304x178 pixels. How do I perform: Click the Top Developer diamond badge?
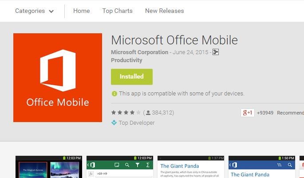(x=114, y=123)
